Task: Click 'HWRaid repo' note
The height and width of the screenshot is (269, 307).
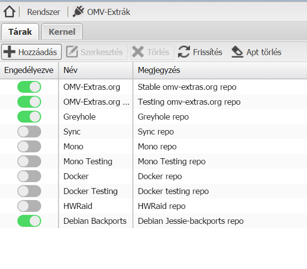Action: 162,206
